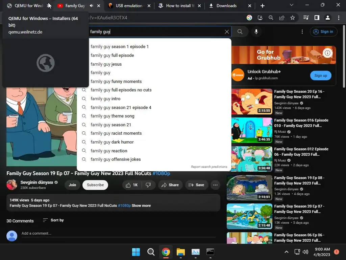This screenshot has height=260, width=346.
Task: Open Family Guy Season 20 Ep 07 title link
Action: click(x=299, y=209)
